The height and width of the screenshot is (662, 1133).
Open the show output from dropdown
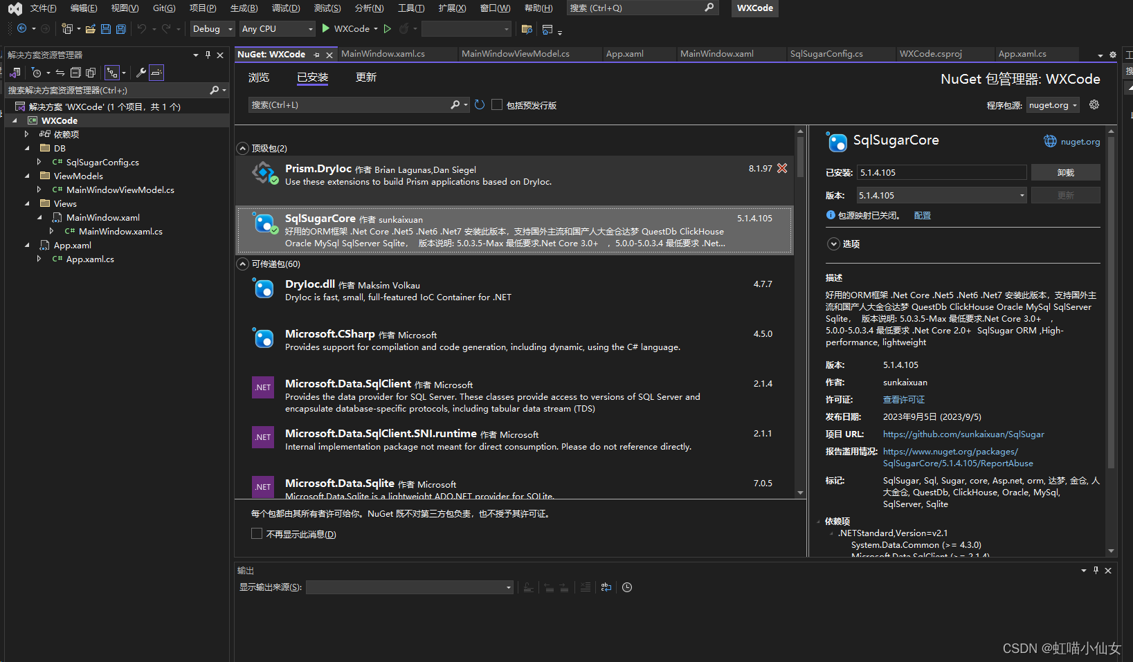point(410,587)
